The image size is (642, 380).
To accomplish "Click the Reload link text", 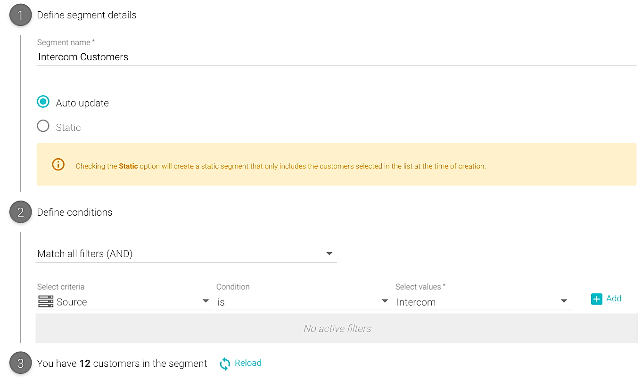I will click(248, 363).
